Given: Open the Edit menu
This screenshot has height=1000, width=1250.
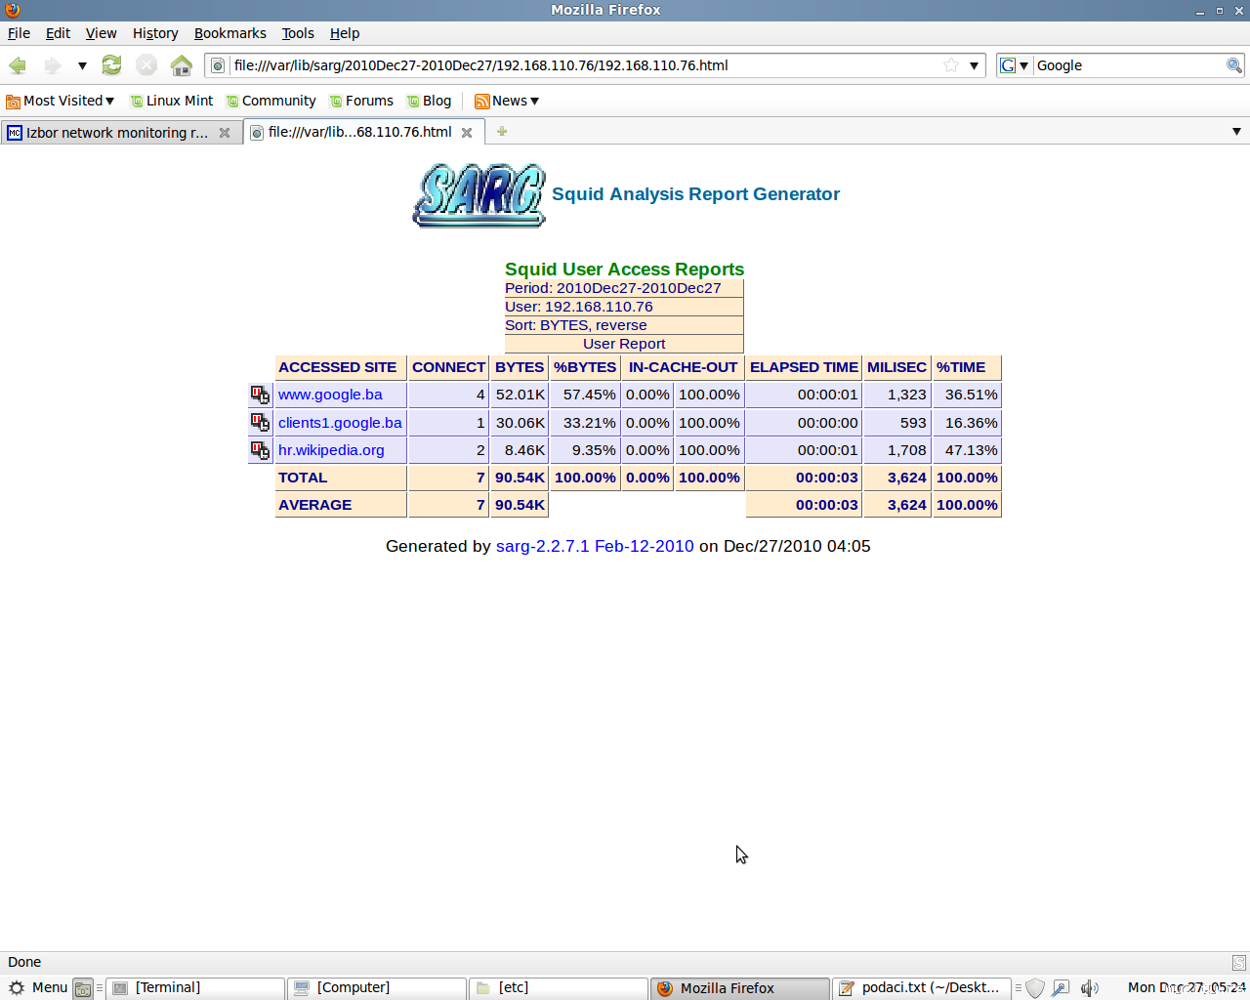Looking at the screenshot, I should (58, 33).
